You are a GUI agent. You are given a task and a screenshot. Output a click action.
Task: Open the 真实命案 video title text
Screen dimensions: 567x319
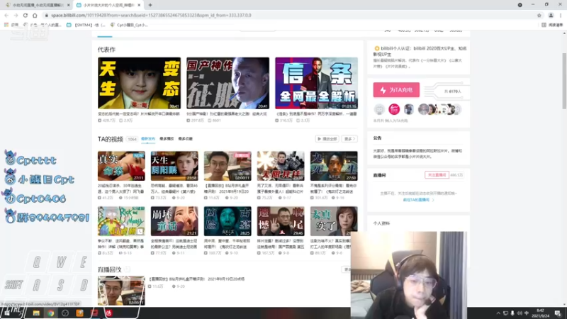coord(121,189)
